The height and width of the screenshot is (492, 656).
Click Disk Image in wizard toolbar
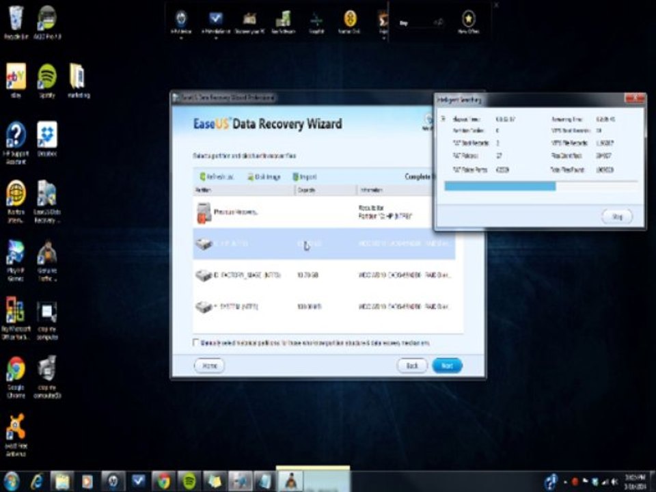click(x=264, y=177)
